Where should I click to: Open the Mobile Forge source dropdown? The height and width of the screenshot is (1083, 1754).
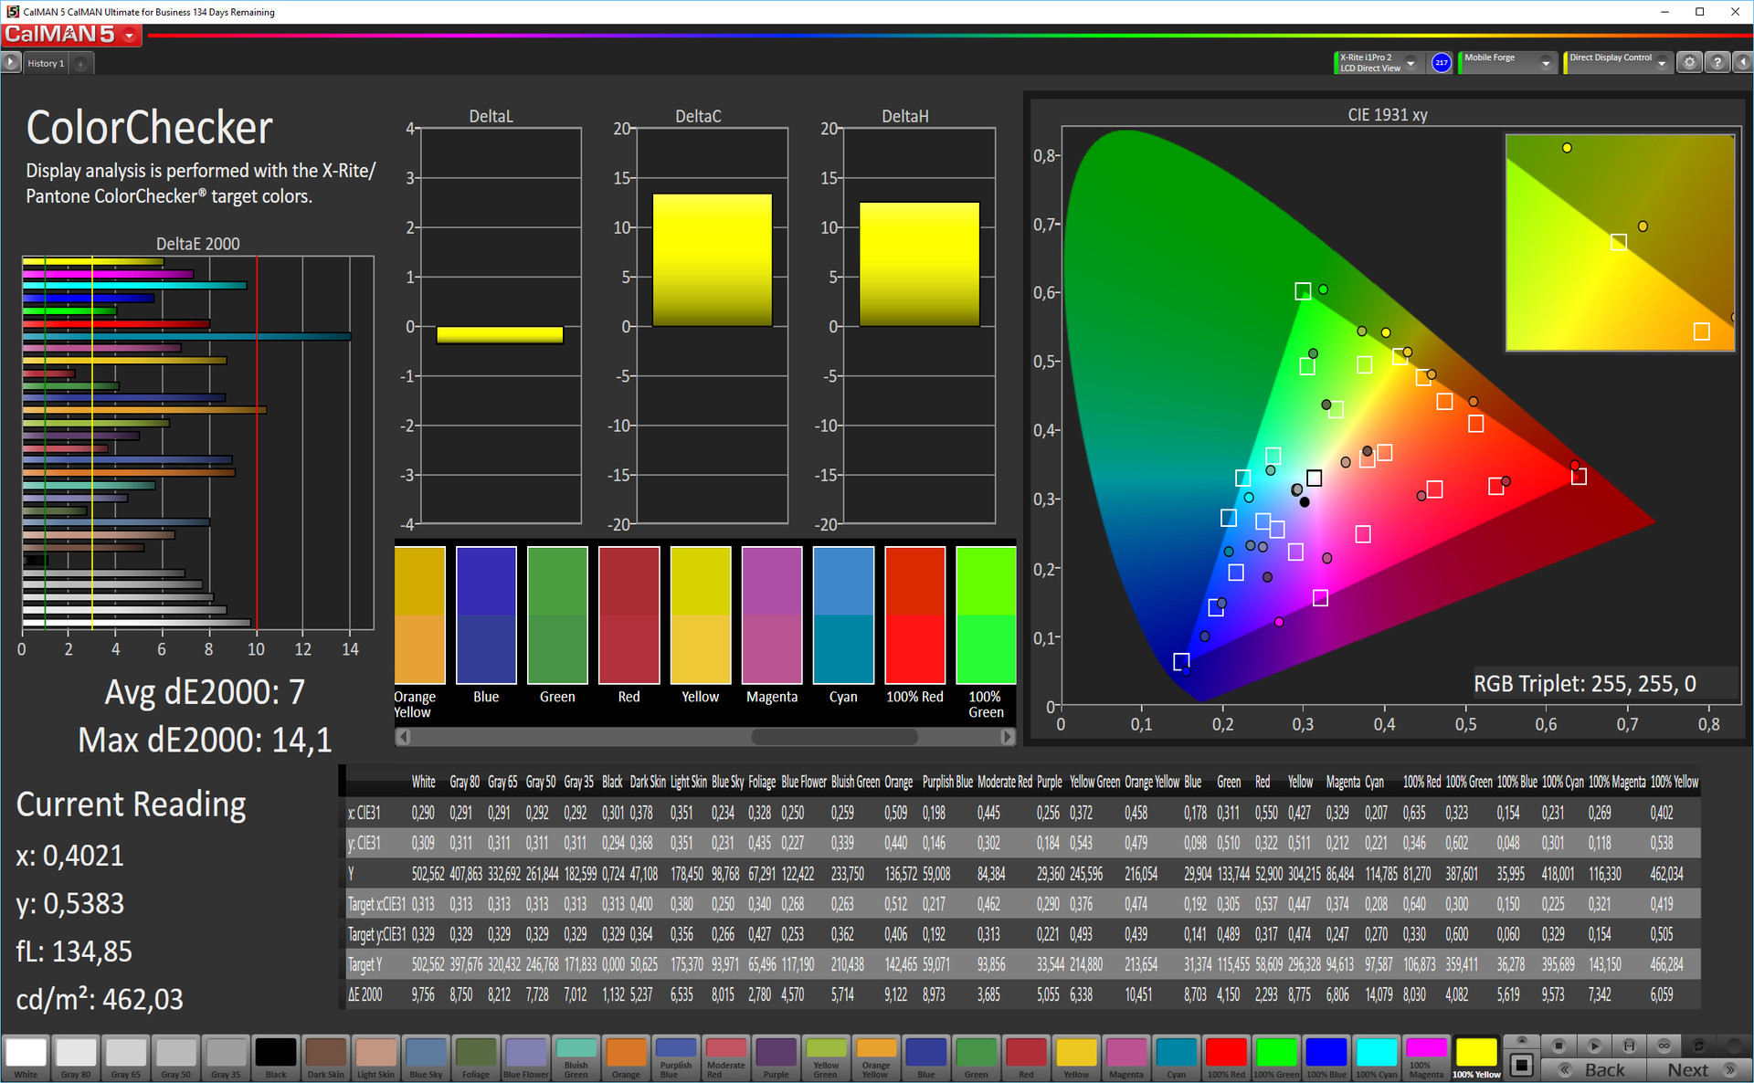1546,63
